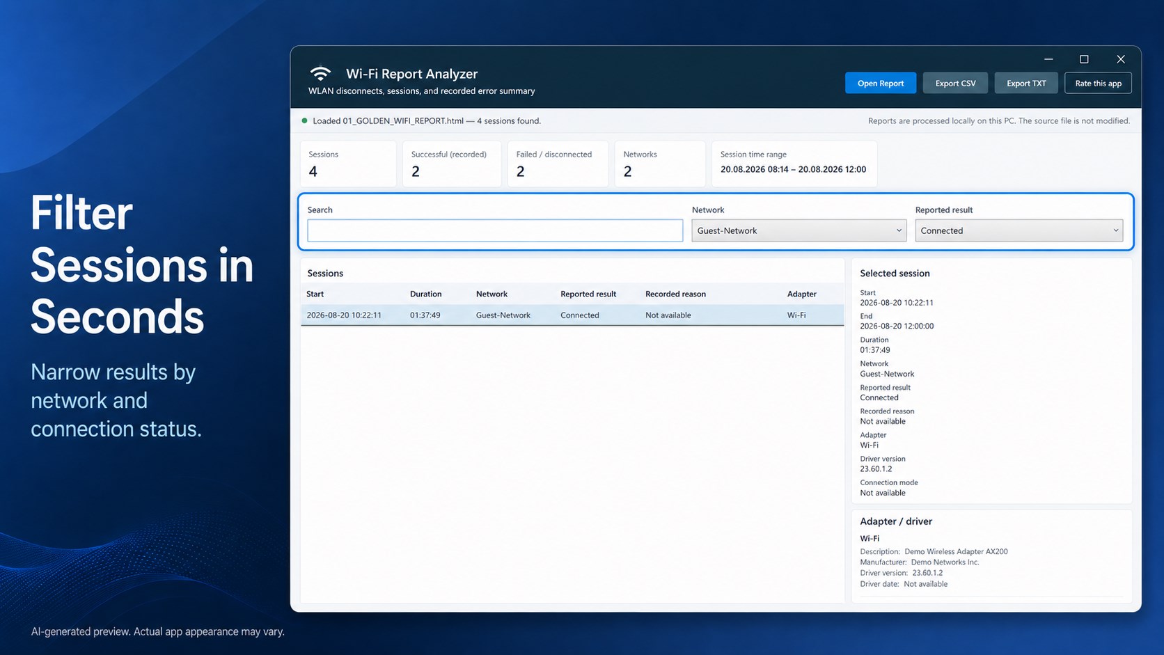Click End time 2026-08-20 12:00:00
Viewport: 1164px width, 655px height.
click(897, 326)
